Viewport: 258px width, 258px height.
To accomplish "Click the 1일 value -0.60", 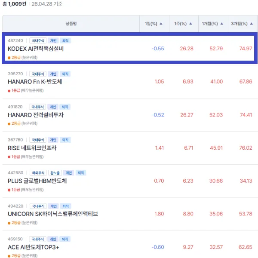I will pyautogui.click(x=158, y=247).
